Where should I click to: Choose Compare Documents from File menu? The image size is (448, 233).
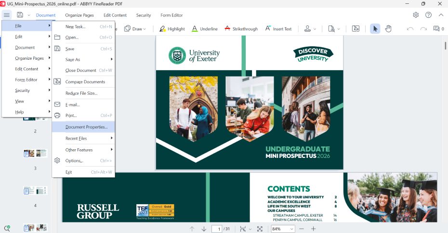pos(83,82)
